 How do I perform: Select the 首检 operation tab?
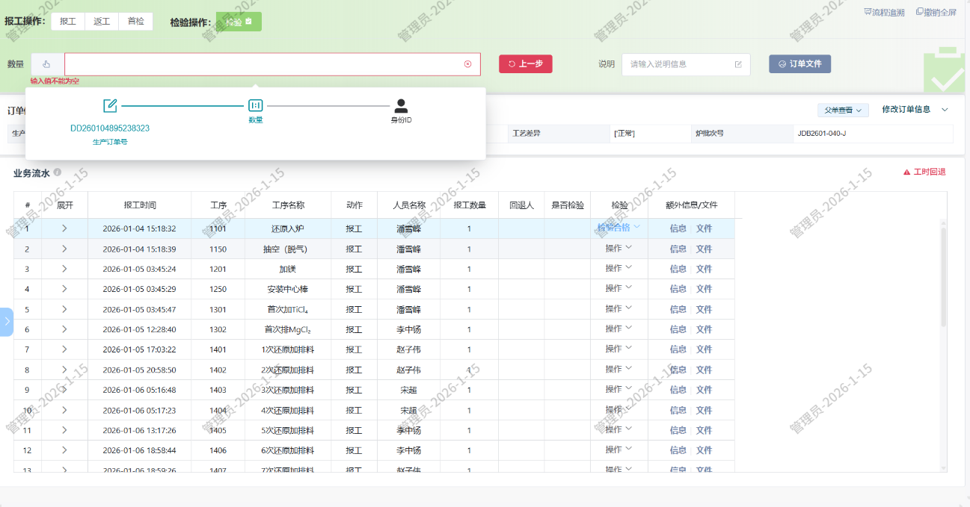point(135,22)
